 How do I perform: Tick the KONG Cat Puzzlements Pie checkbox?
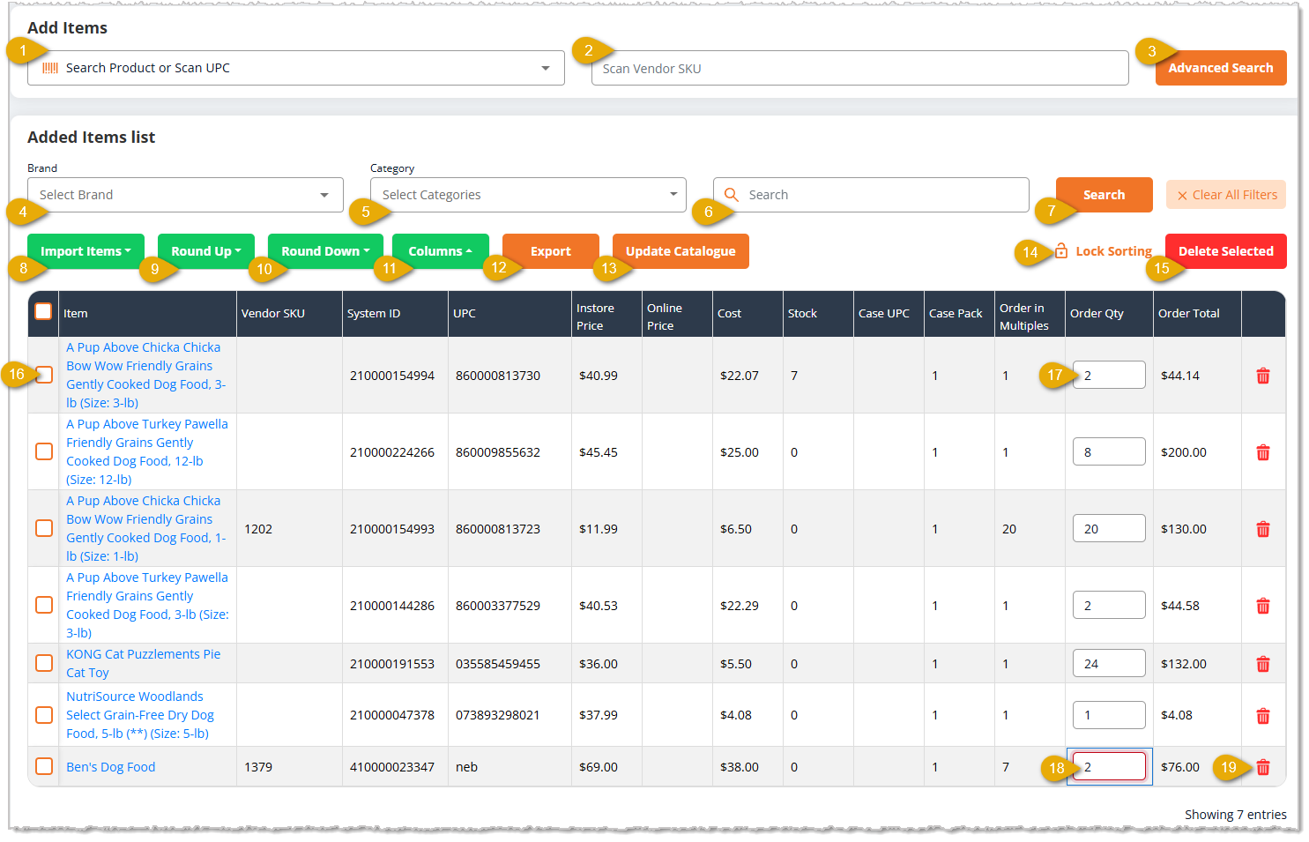(x=44, y=663)
